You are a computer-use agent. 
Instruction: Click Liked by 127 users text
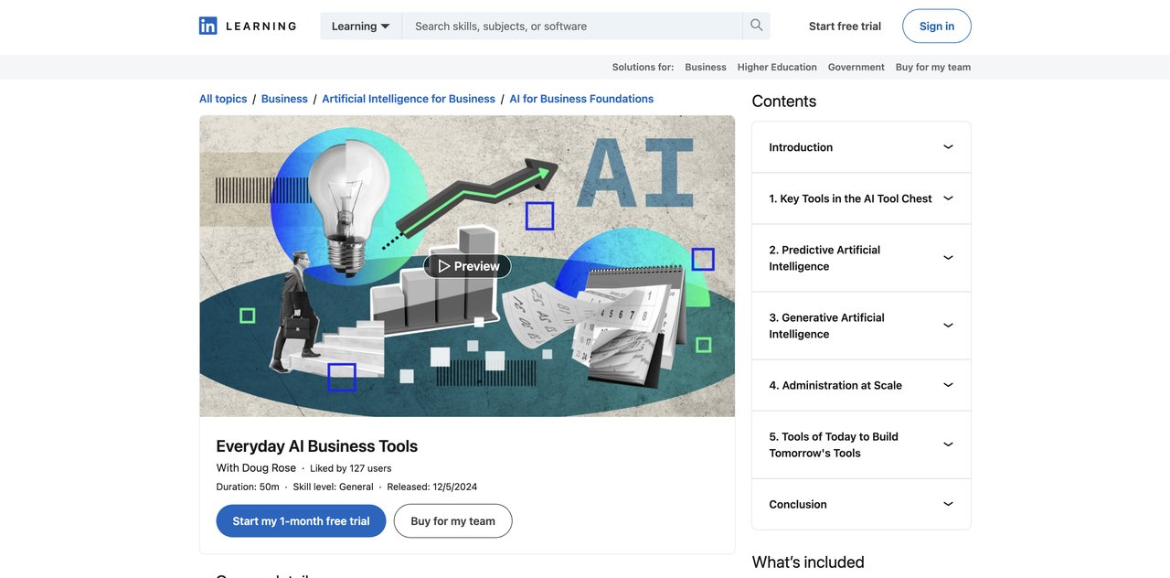tap(351, 468)
